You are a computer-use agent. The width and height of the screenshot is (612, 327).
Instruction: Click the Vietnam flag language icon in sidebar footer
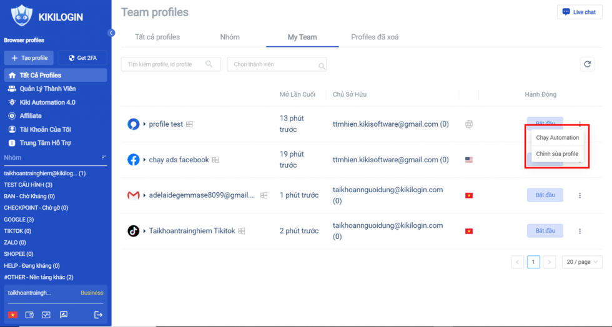(12, 315)
